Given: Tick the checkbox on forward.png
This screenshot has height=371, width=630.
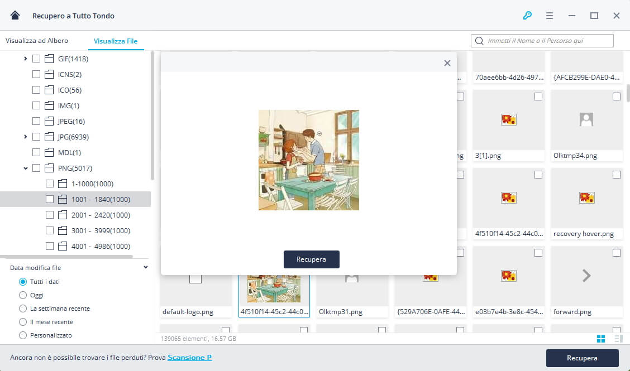Looking at the screenshot, I should click(617, 253).
